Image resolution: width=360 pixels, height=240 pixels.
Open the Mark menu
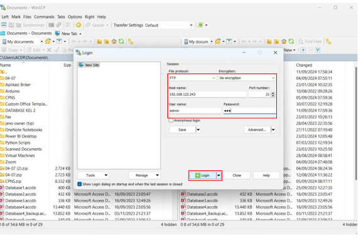pyautogui.click(x=16, y=17)
